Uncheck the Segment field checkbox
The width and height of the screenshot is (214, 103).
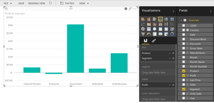(184, 89)
